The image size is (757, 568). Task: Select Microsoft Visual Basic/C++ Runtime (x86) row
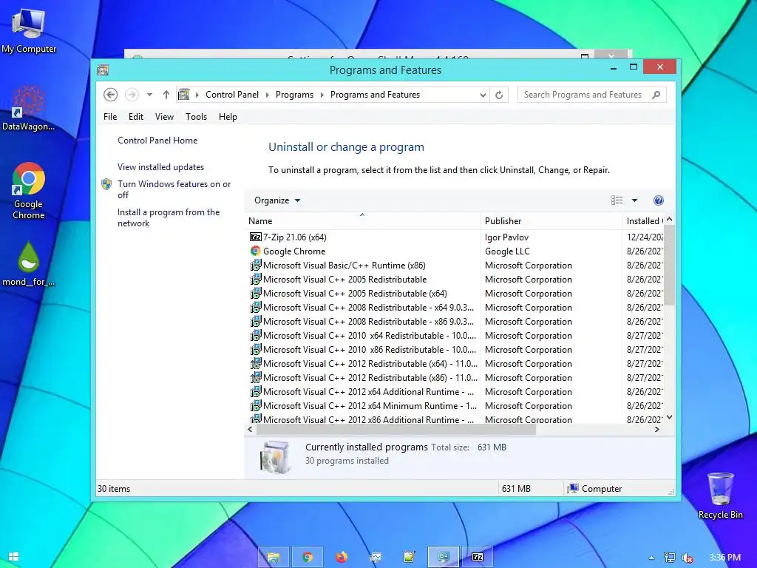pos(455,266)
